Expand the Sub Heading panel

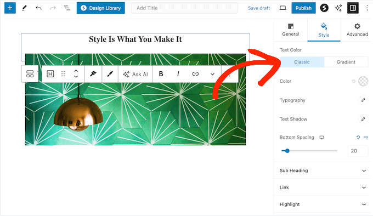click(x=323, y=170)
